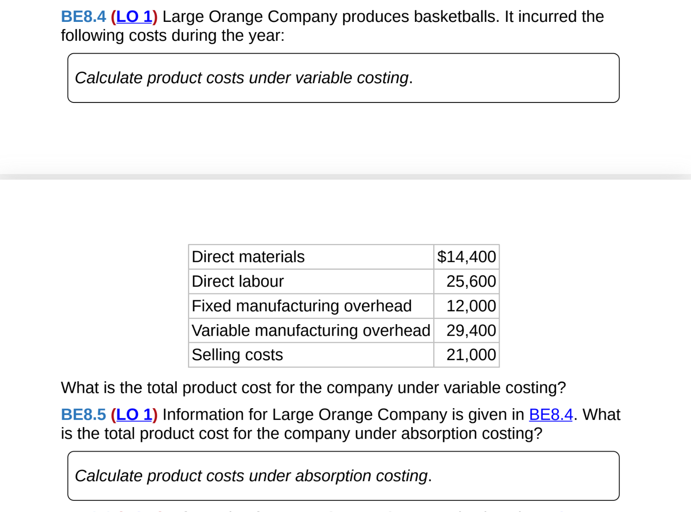Click the absorption costing question line
Image resolution: width=691 pixels, height=512 pixels.
[302, 434]
